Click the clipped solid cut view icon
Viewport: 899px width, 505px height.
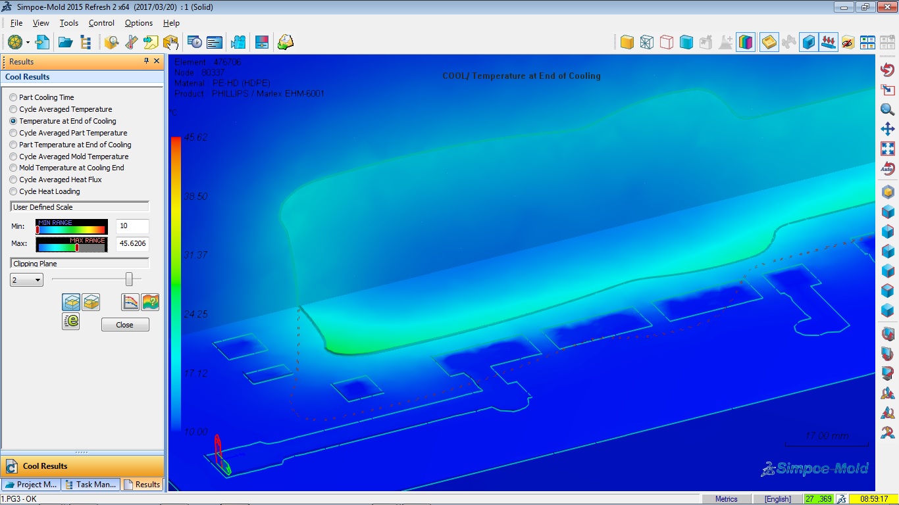tap(91, 302)
